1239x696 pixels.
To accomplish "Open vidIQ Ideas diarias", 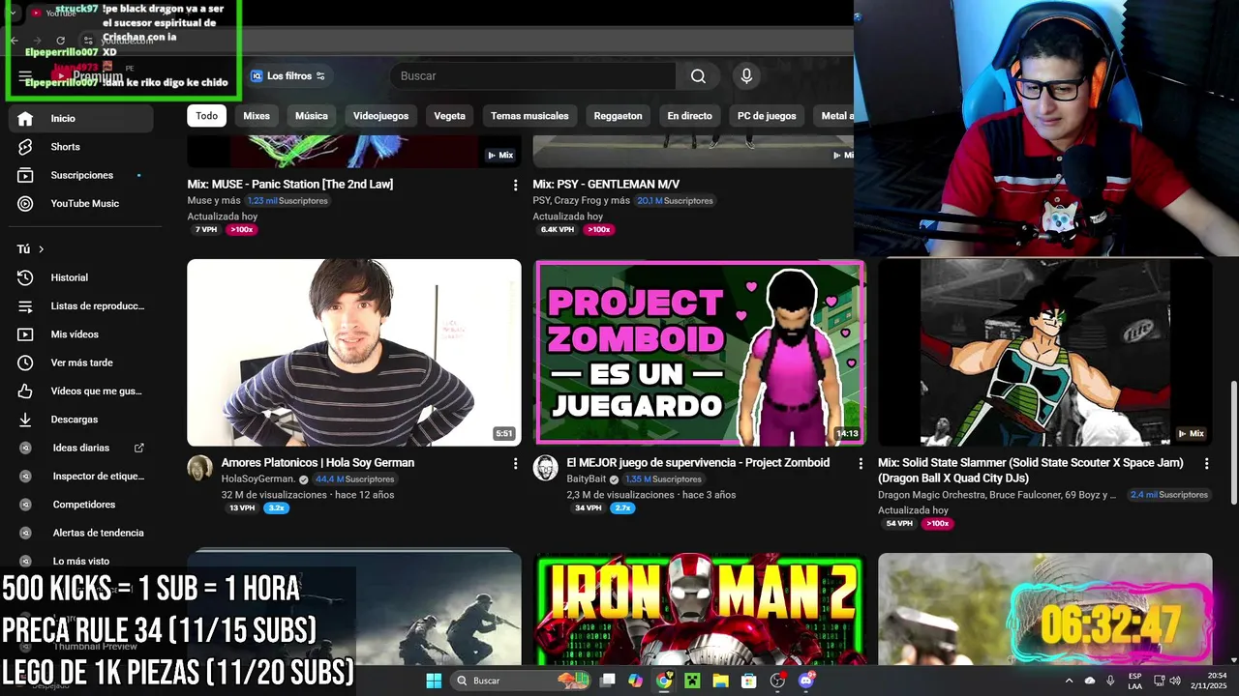I will [x=80, y=448].
